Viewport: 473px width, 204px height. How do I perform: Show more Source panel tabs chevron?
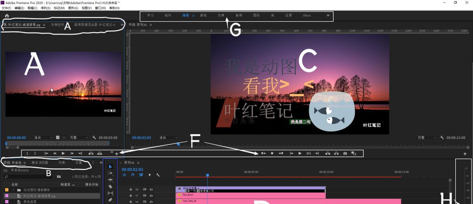(x=122, y=25)
